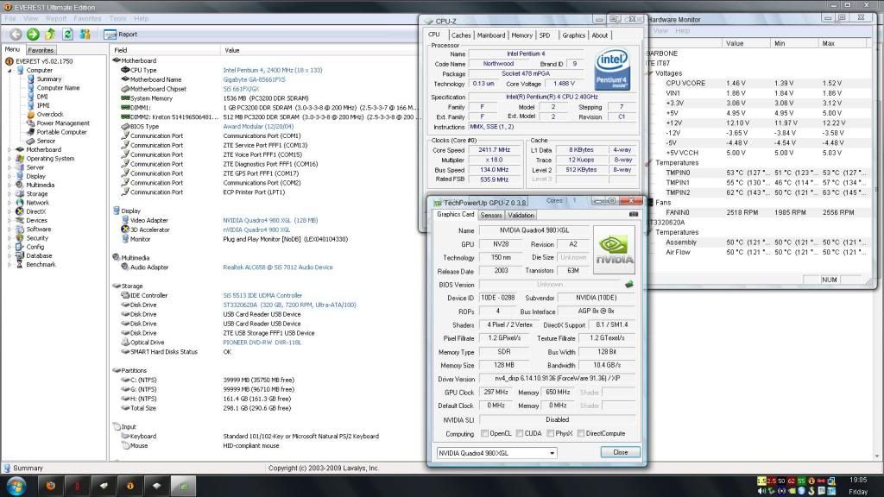Screen dimensions: 884x497
Task: Refresh the EVEREST page with the Refresh icon
Action: click(x=67, y=35)
